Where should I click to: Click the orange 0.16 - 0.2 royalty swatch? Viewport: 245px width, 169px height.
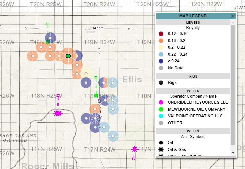(161, 41)
